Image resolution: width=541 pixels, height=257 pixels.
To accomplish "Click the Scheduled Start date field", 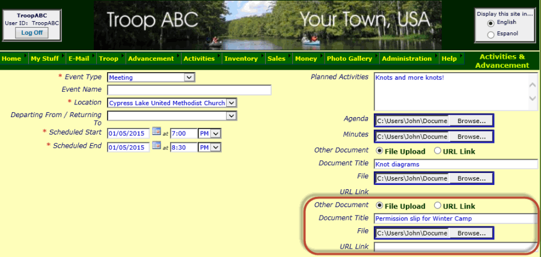I will pos(129,133).
